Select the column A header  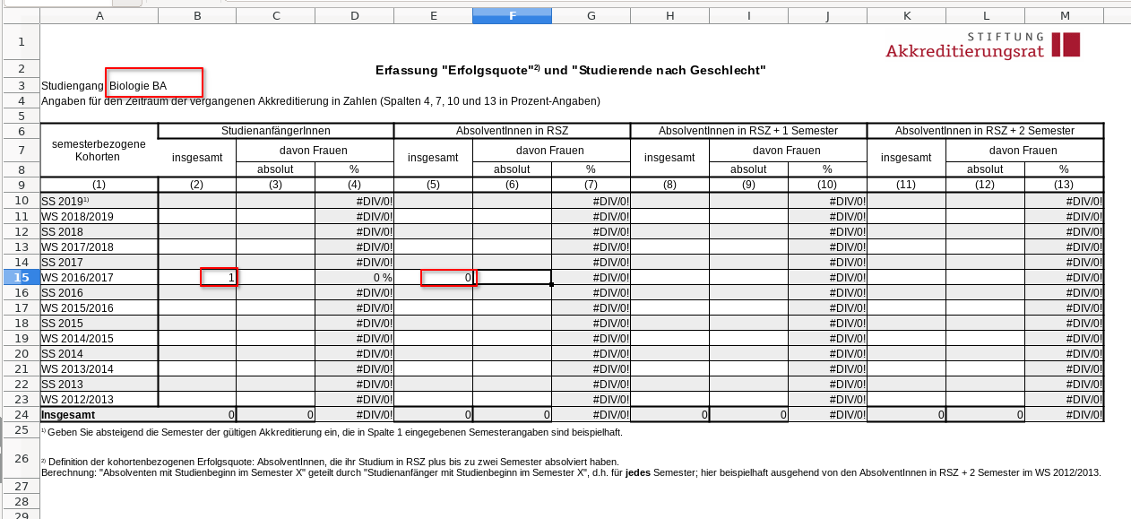[99, 16]
